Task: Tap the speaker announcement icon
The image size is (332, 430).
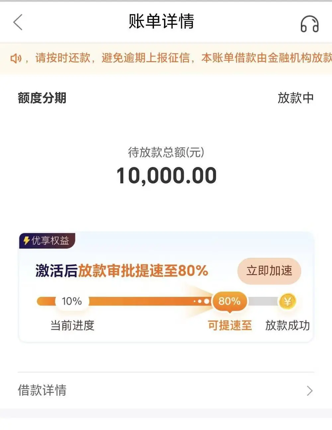Action: point(16,58)
